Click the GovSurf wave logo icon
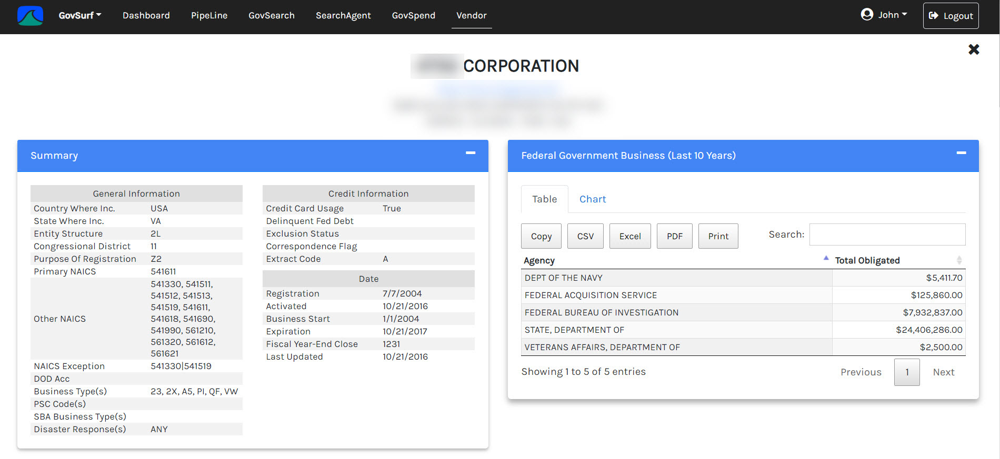This screenshot has width=1000, height=459. point(30,16)
